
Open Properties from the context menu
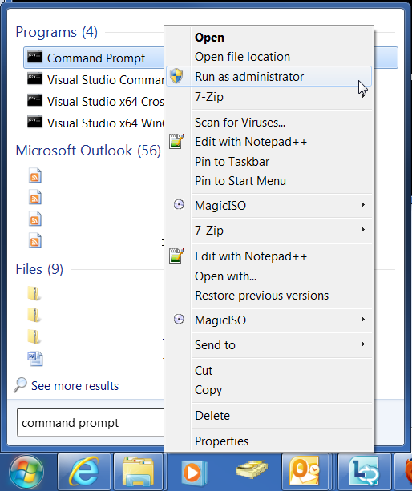[x=221, y=441]
